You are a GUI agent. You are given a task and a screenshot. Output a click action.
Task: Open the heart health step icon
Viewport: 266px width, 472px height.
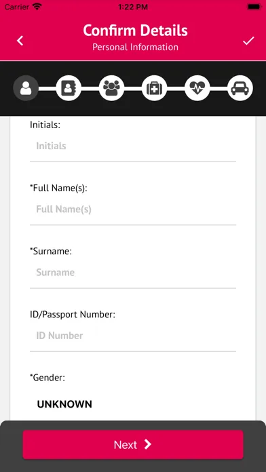[197, 88]
